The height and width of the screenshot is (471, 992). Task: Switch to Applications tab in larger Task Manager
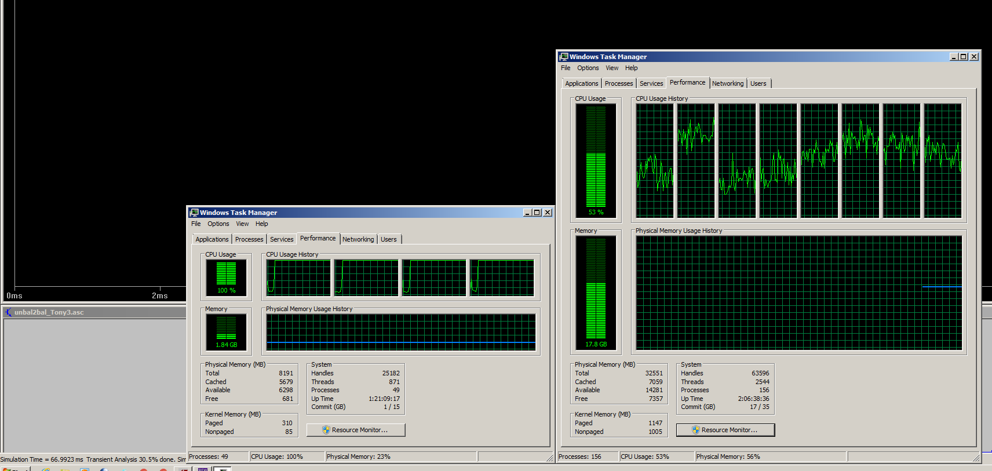click(582, 83)
